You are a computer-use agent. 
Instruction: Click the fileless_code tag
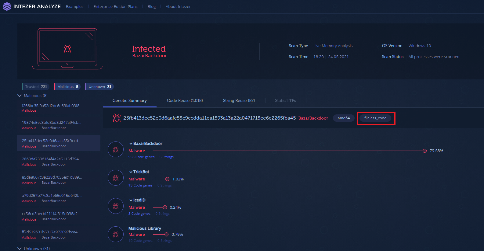(x=375, y=118)
